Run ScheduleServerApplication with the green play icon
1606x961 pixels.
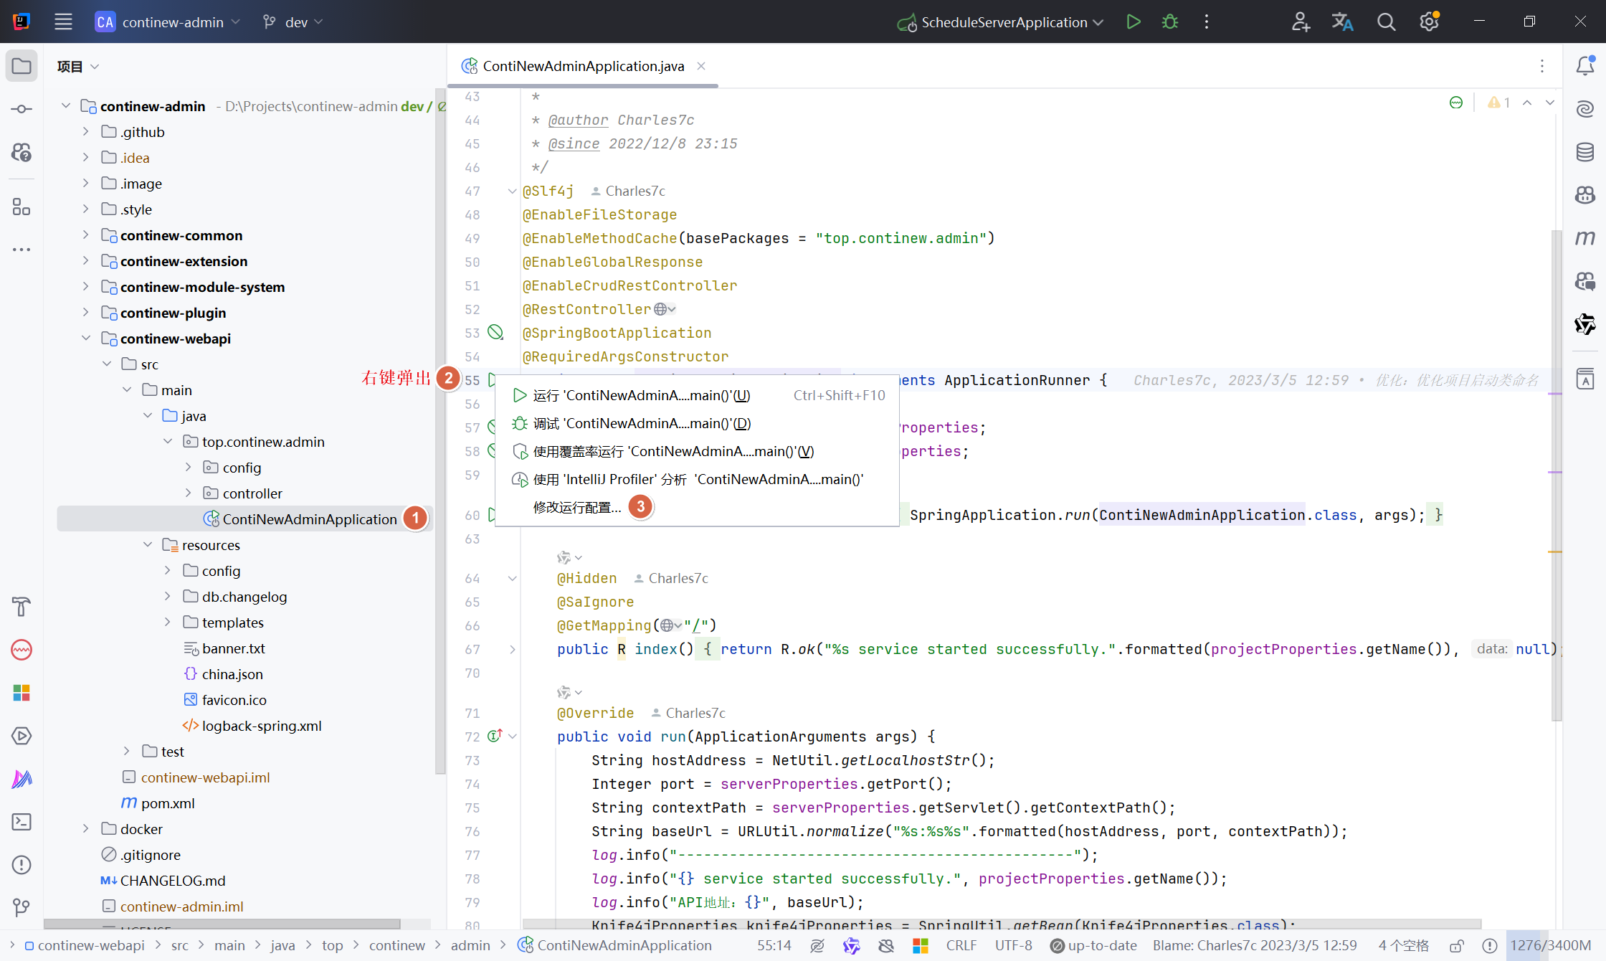1134,22
